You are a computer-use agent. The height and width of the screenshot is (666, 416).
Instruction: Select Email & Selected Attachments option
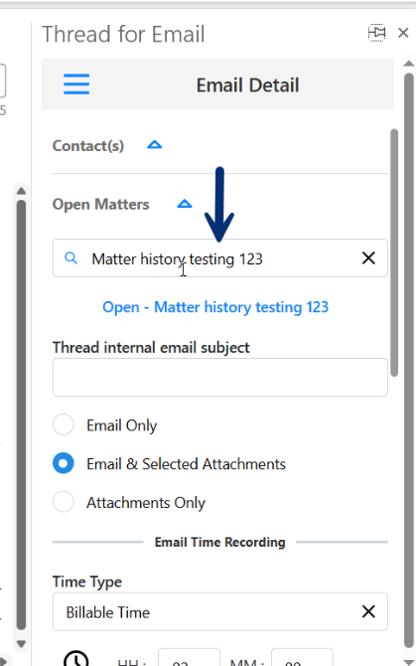click(x=64, y=463)
